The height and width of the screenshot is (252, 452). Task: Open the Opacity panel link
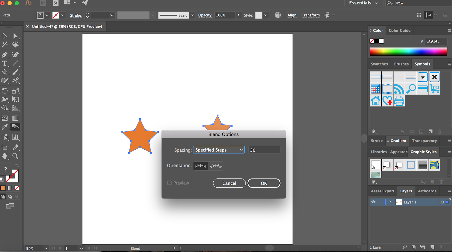[x=205, y=15]
